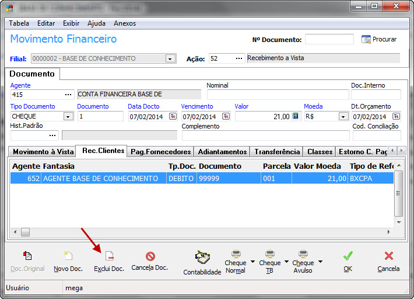Open the Data Docto calendar picker
The height and width of the screenshot is (299, 414).
tap(173, 116)
